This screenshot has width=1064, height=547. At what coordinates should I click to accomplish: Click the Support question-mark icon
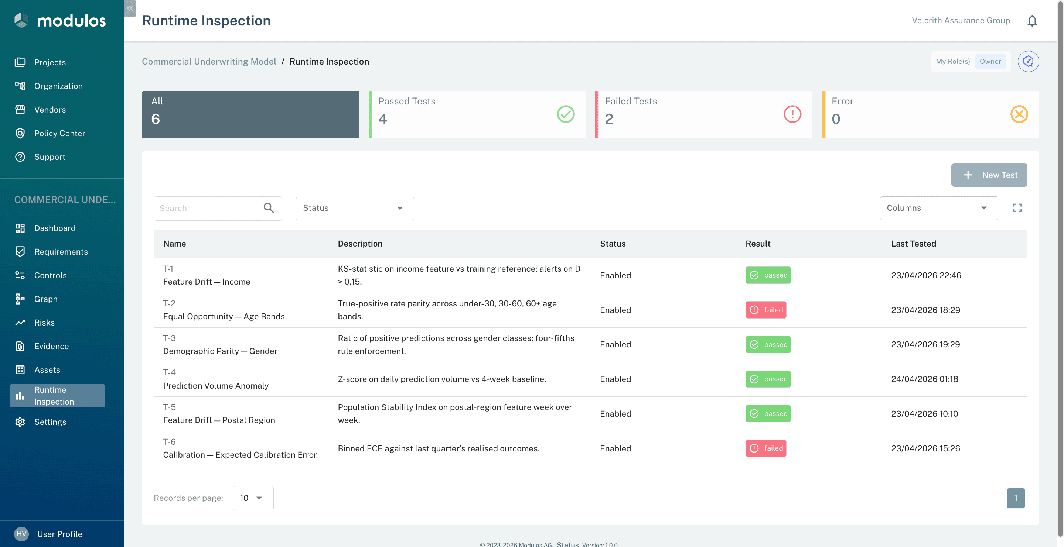20,157
